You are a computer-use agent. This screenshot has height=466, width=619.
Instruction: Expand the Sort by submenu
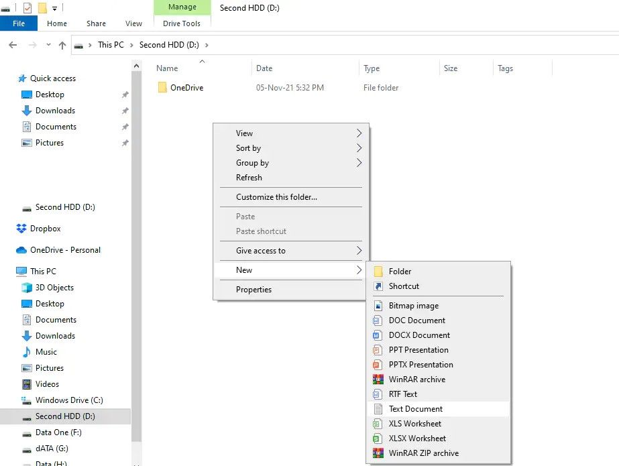point(248,148)
